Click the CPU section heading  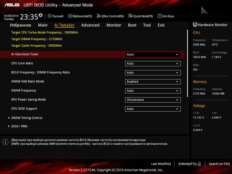click(196, 33)
